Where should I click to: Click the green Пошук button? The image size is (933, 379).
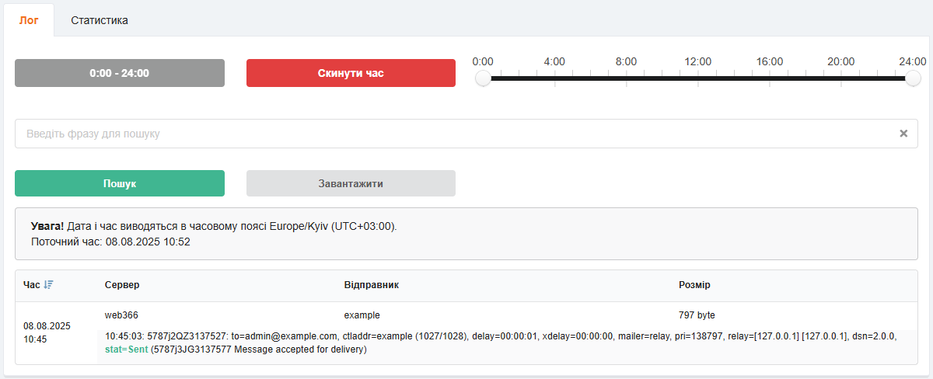coord(120,183)
